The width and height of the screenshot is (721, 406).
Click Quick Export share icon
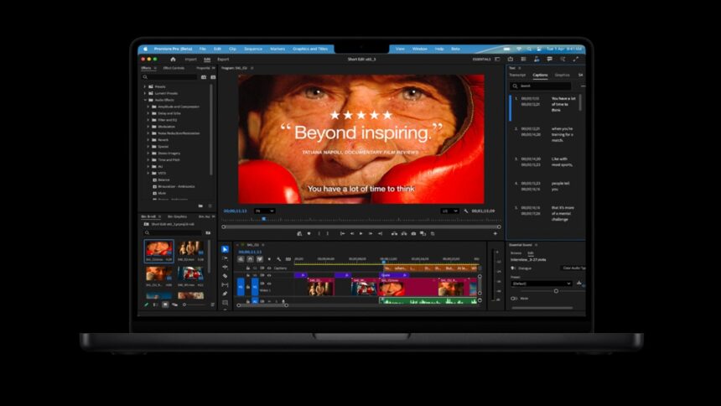point(511,59)
